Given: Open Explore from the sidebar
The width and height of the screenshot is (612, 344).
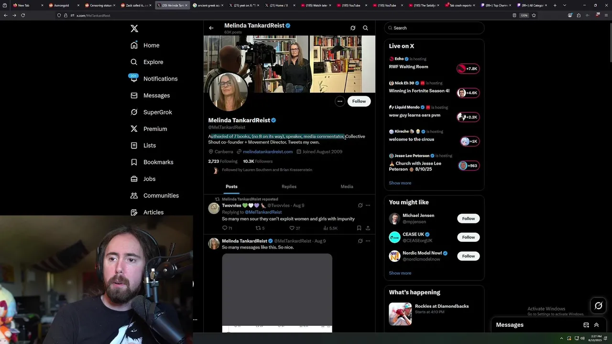Looking at the screenshot, I should 147,62.
